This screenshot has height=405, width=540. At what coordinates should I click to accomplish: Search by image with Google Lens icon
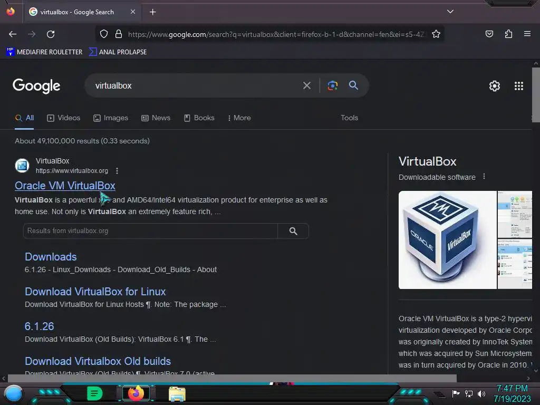point(332,85)
